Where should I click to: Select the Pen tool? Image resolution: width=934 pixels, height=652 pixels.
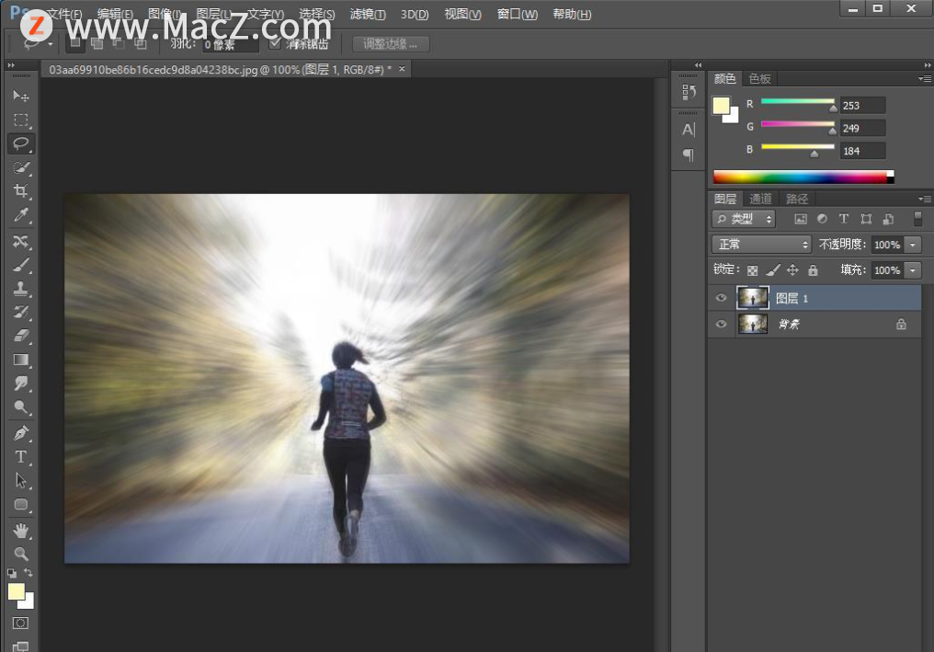tap(21, 433)
